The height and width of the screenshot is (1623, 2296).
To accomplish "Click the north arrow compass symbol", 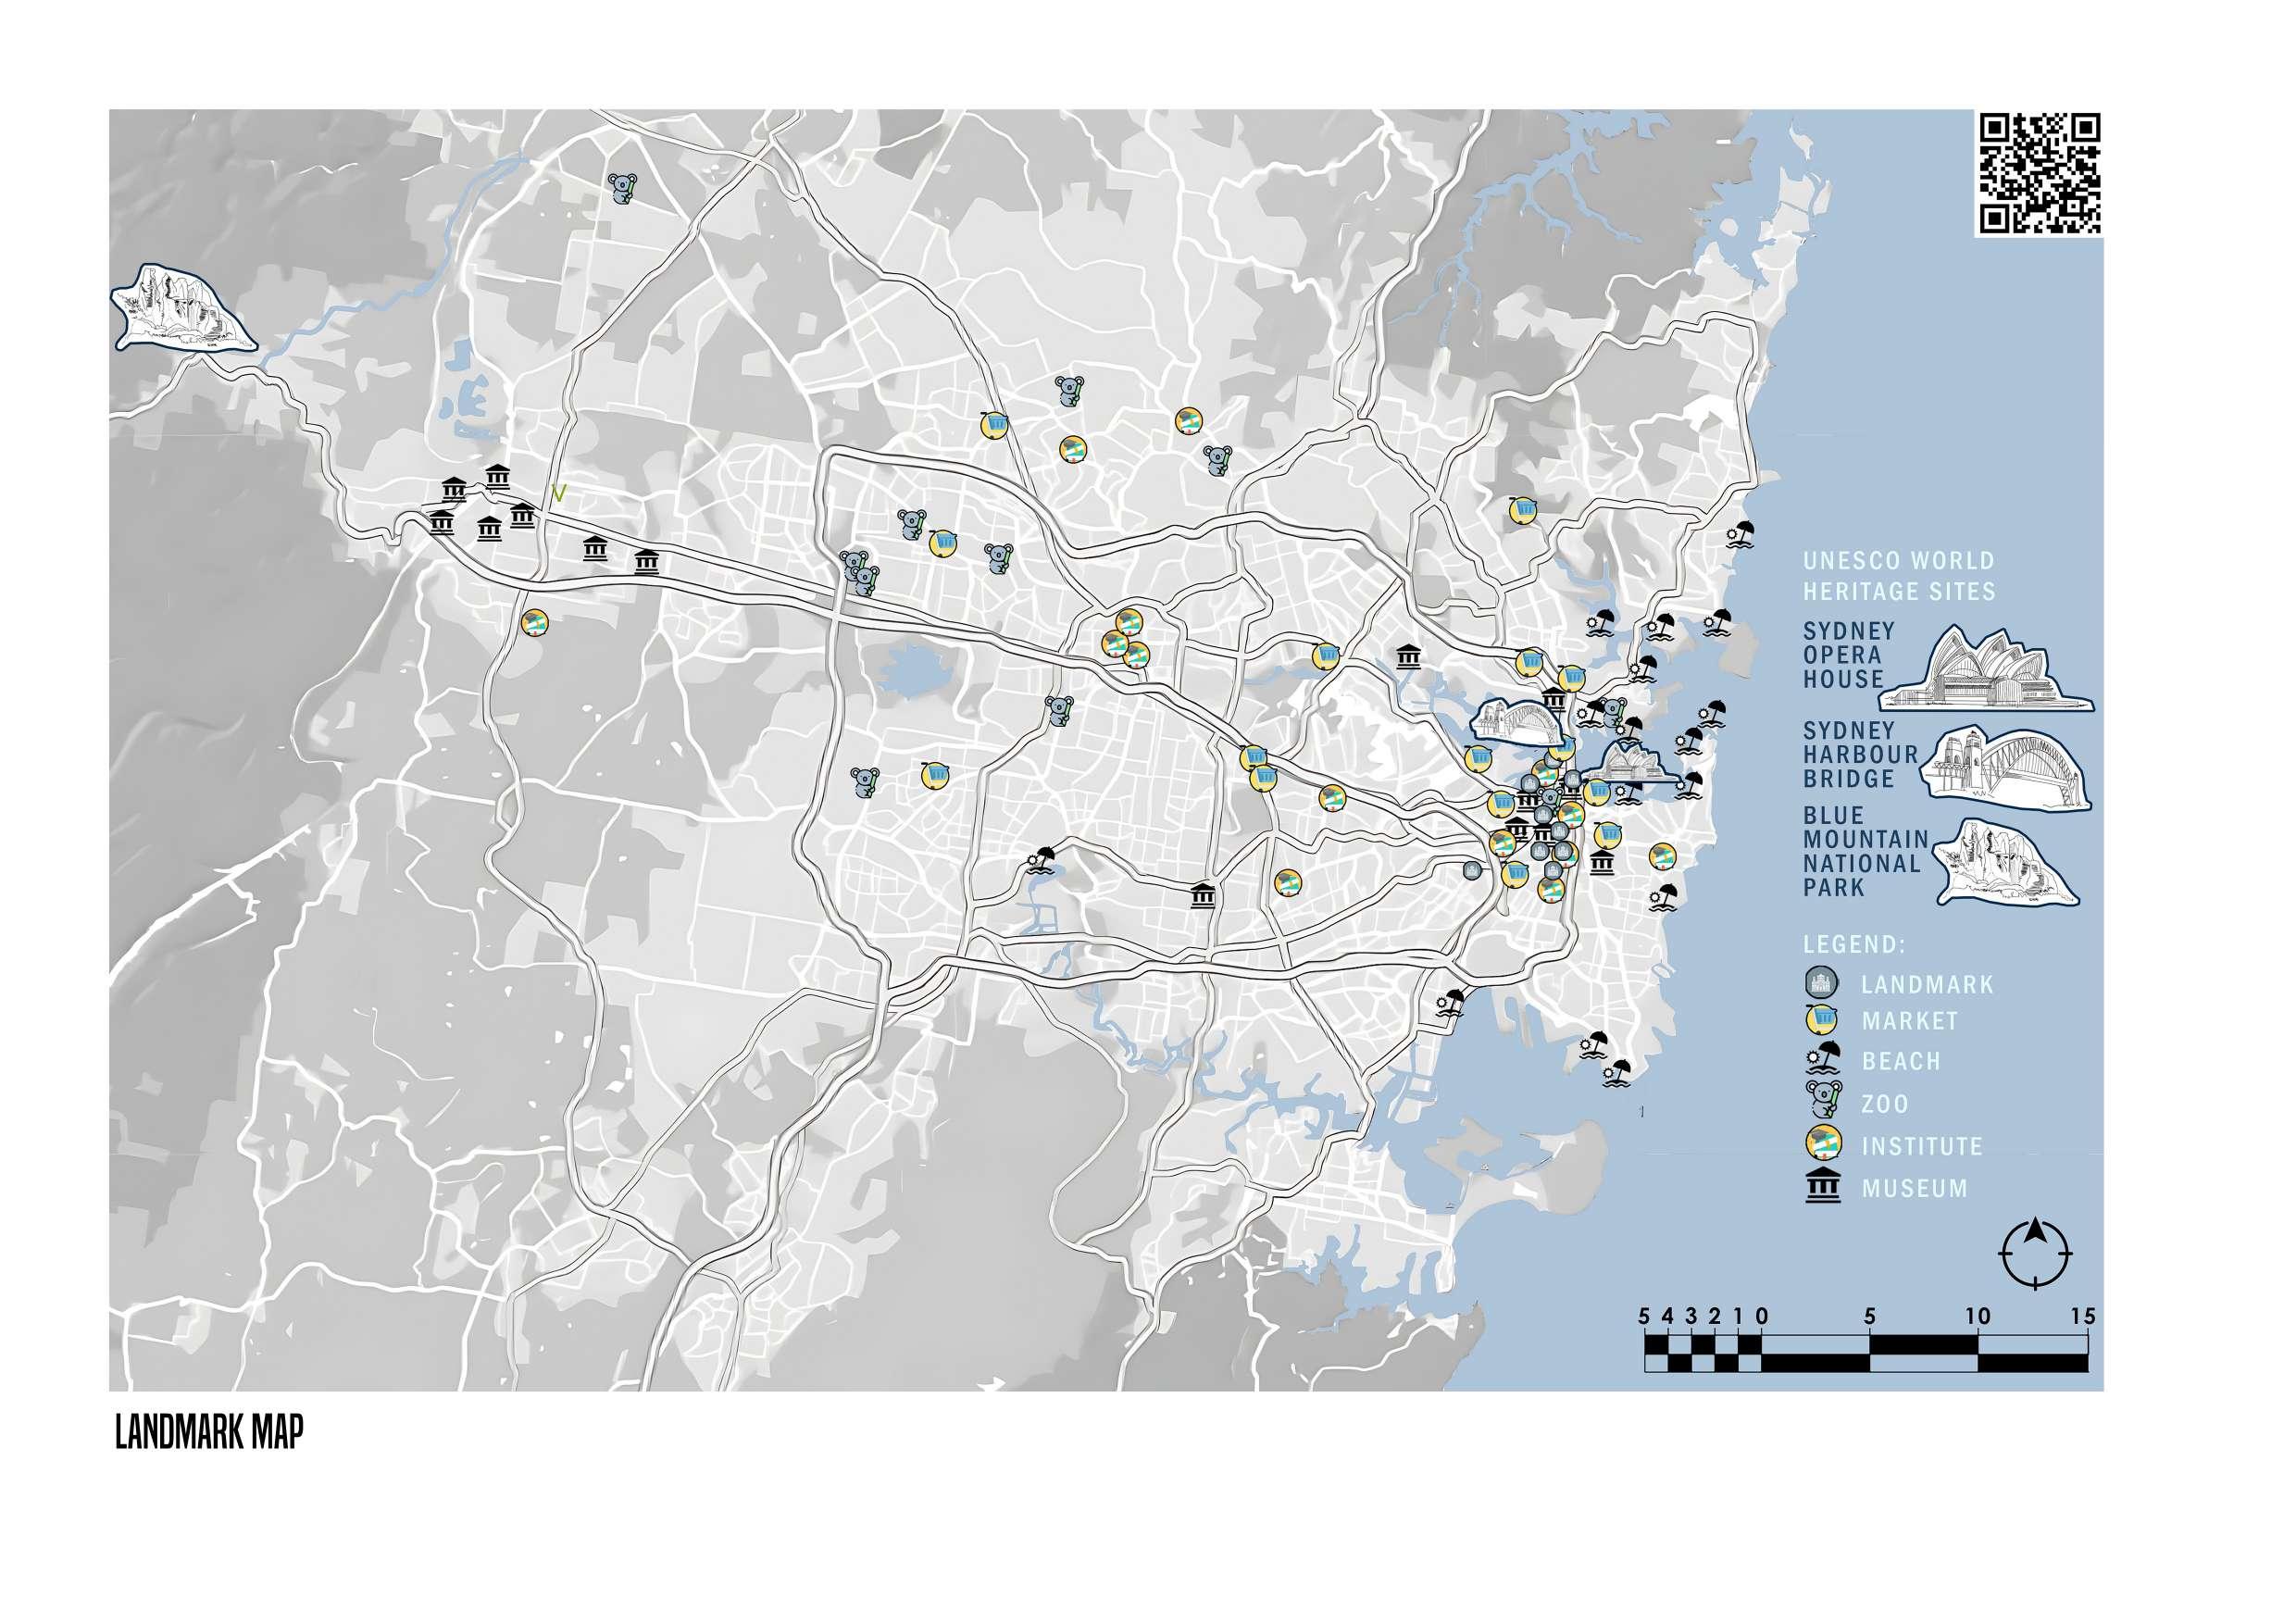I will (x=2035, y=1254).
